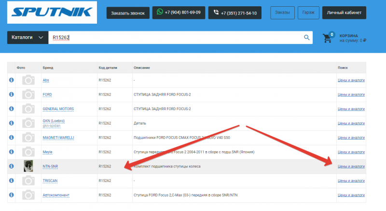Click camera placeholder in Abs row
This screenshot has height=211, width=386.
point(28,80)
